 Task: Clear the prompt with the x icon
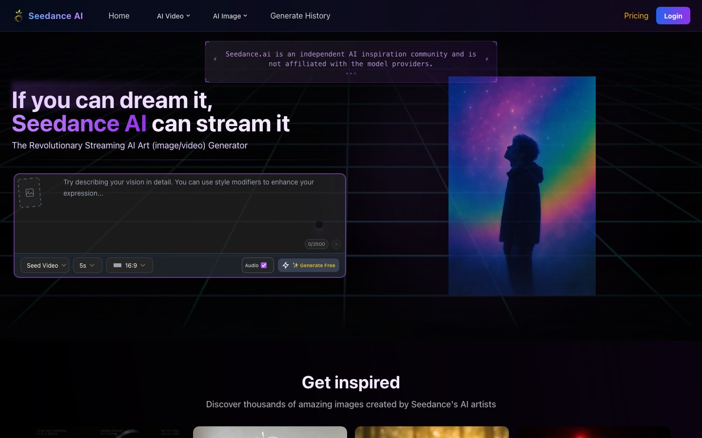pos(336,244)
